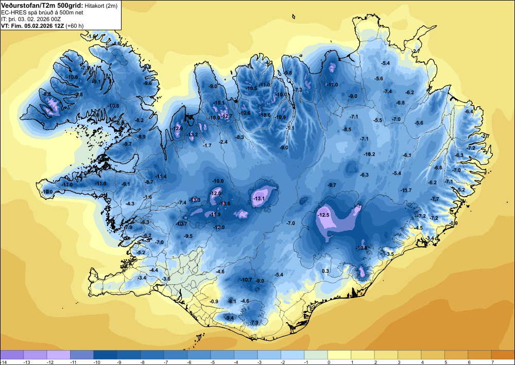Screen dimensions: 515x365
Task: Click the -4.5 temperature label
Action: (418, 228)
